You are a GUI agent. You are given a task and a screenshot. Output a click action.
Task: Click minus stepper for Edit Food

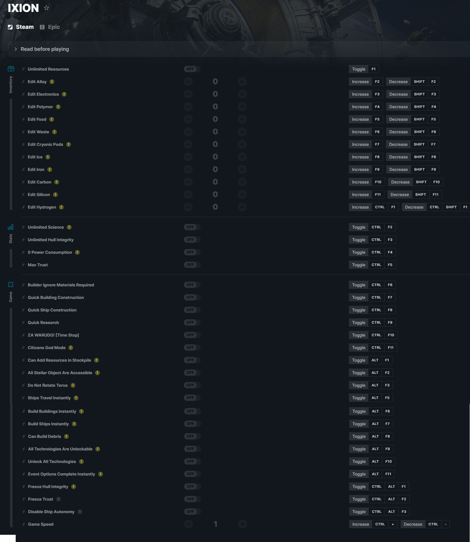(188, 119)
